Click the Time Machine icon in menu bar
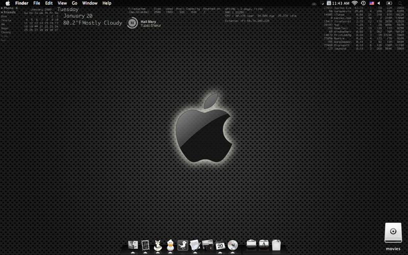The height and width of the screenshot is (255, 408). 363,3
